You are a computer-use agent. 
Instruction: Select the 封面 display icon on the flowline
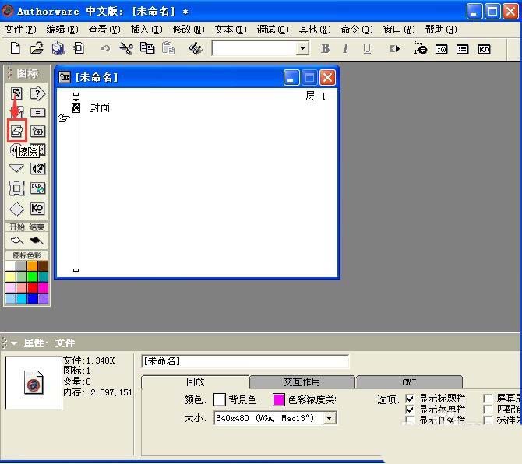tap(76, 107)
